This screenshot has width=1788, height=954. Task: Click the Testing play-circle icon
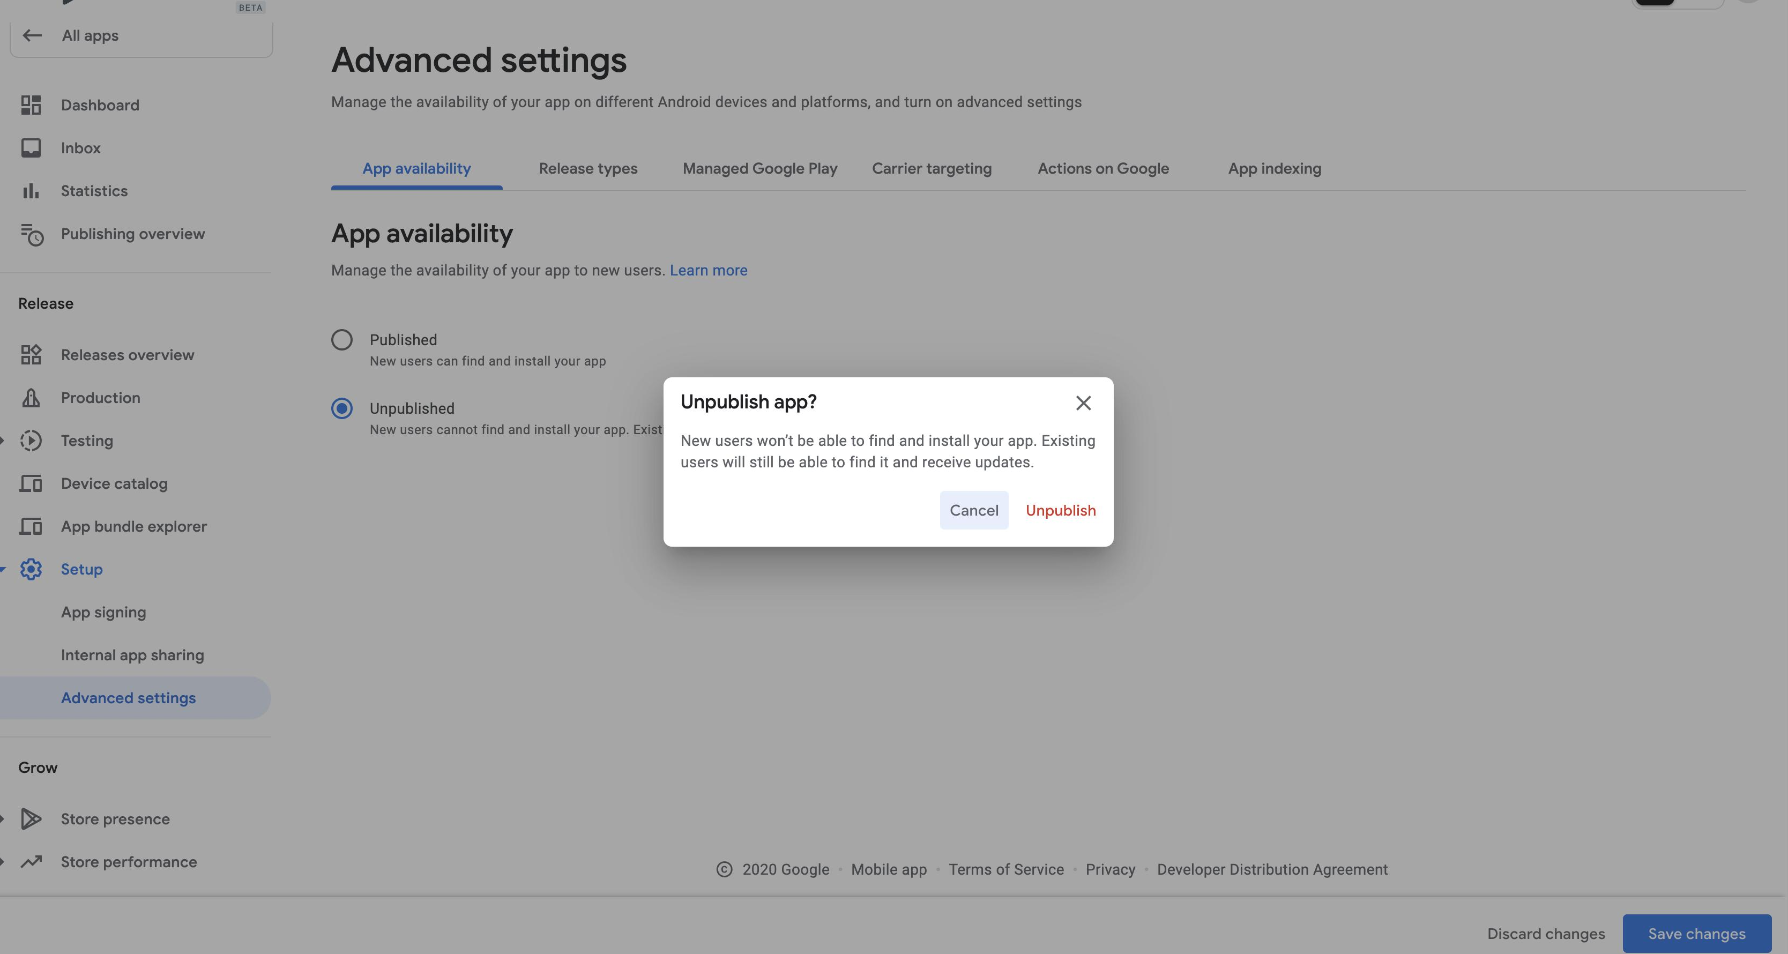[31, 441]
